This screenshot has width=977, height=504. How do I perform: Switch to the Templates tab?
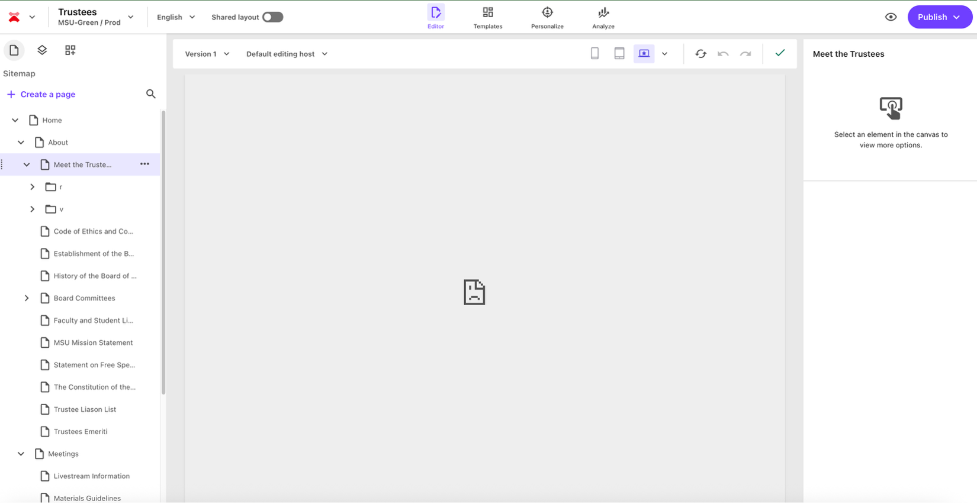[x=488, y=17]
